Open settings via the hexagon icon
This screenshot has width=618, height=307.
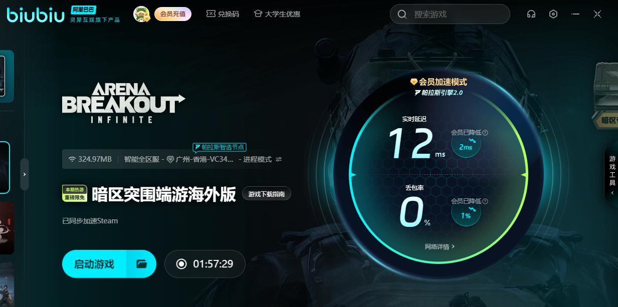(x=553, y=14)
